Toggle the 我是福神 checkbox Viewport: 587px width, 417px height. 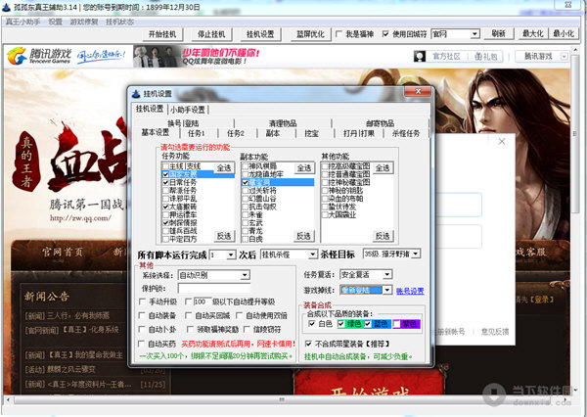point(339,34)
